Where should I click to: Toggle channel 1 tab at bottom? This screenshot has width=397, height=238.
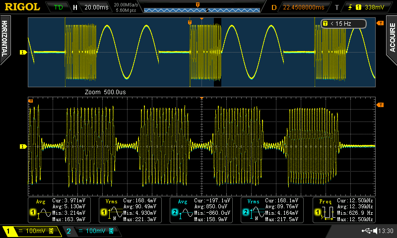32,231
